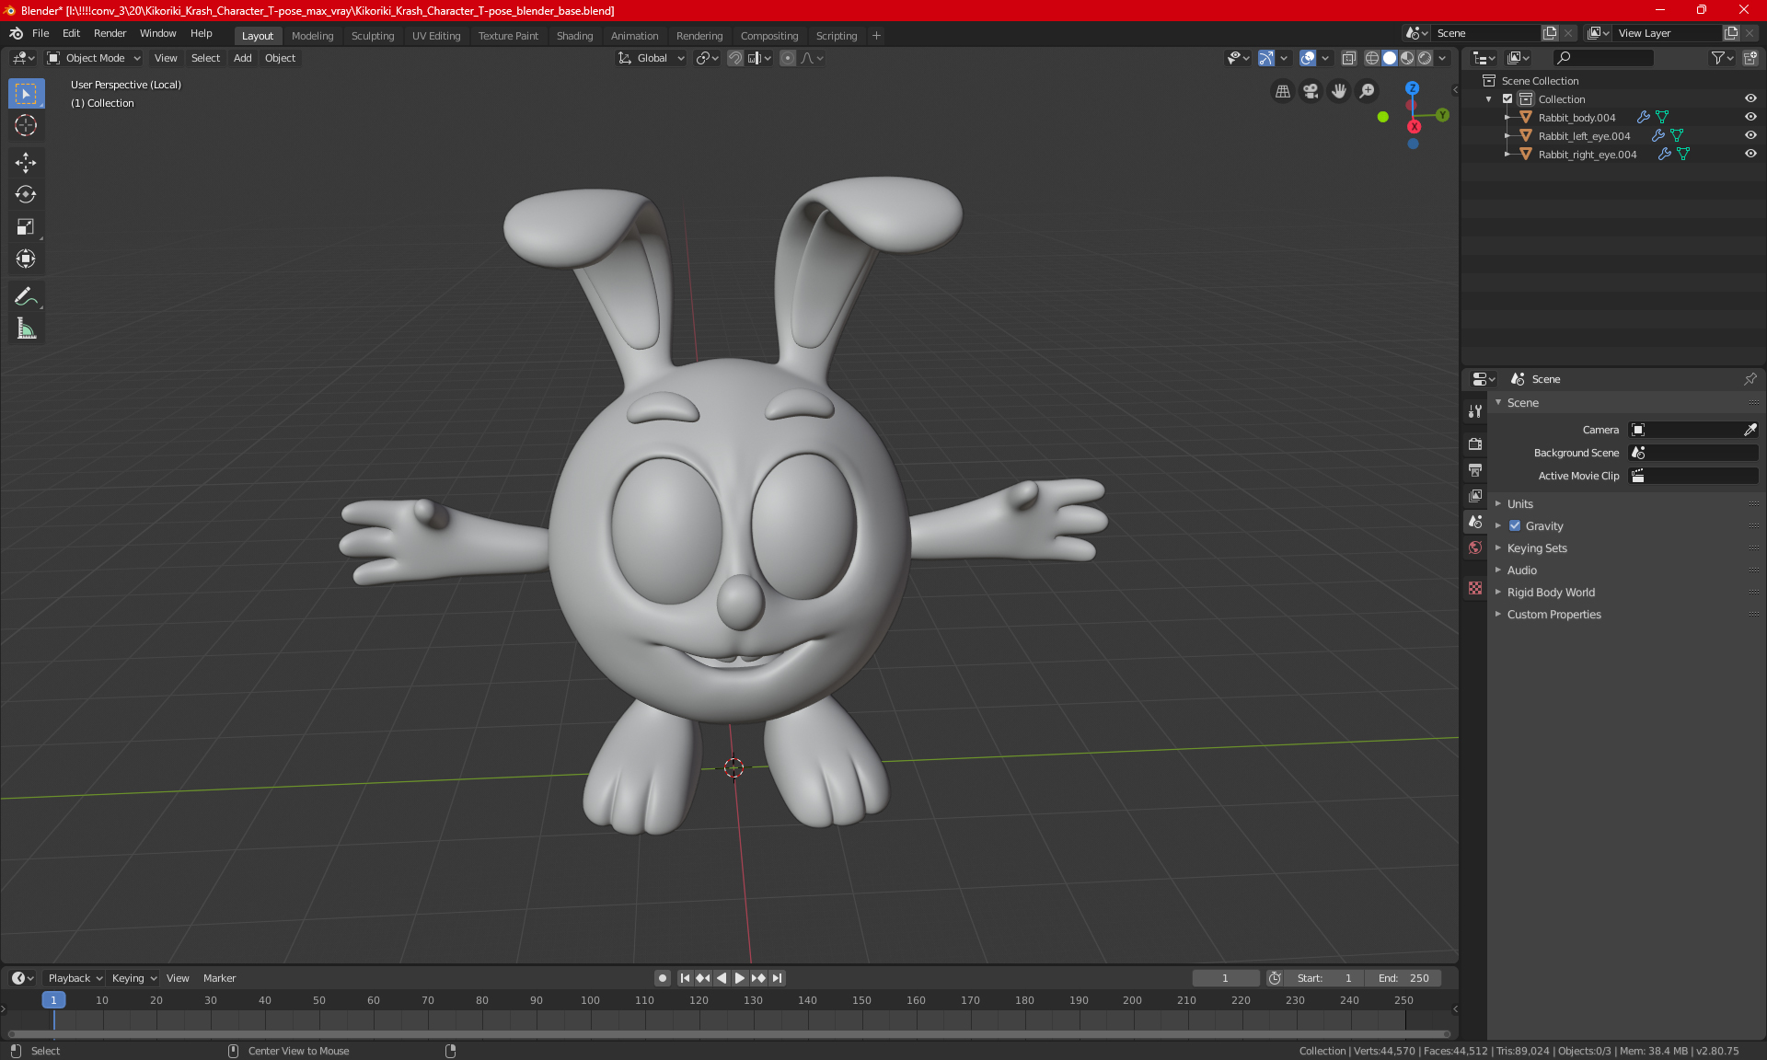Click the hand pan-view button

coord(1339,91)
